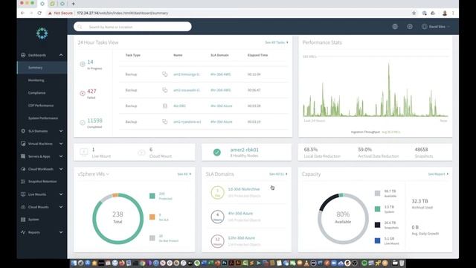
Task: Open the vSphere VMs dropdown
Action: click(93, 174)
